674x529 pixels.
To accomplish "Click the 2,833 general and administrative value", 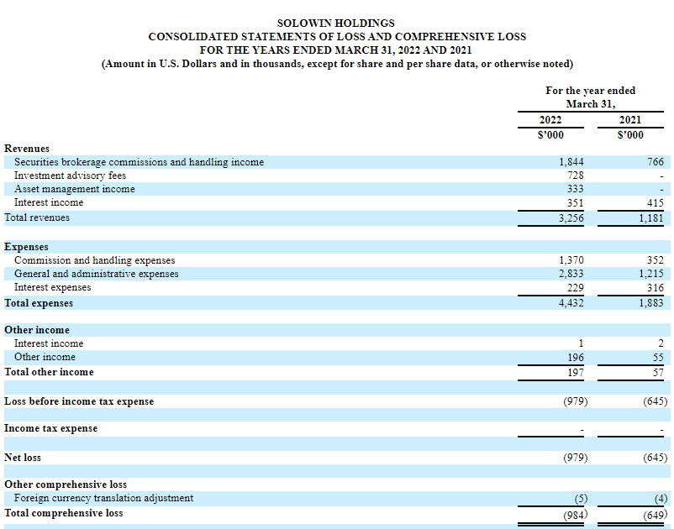I will (571, 274).
